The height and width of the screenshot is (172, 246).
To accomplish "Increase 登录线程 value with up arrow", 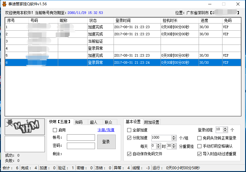I will (x=225, y=128).
